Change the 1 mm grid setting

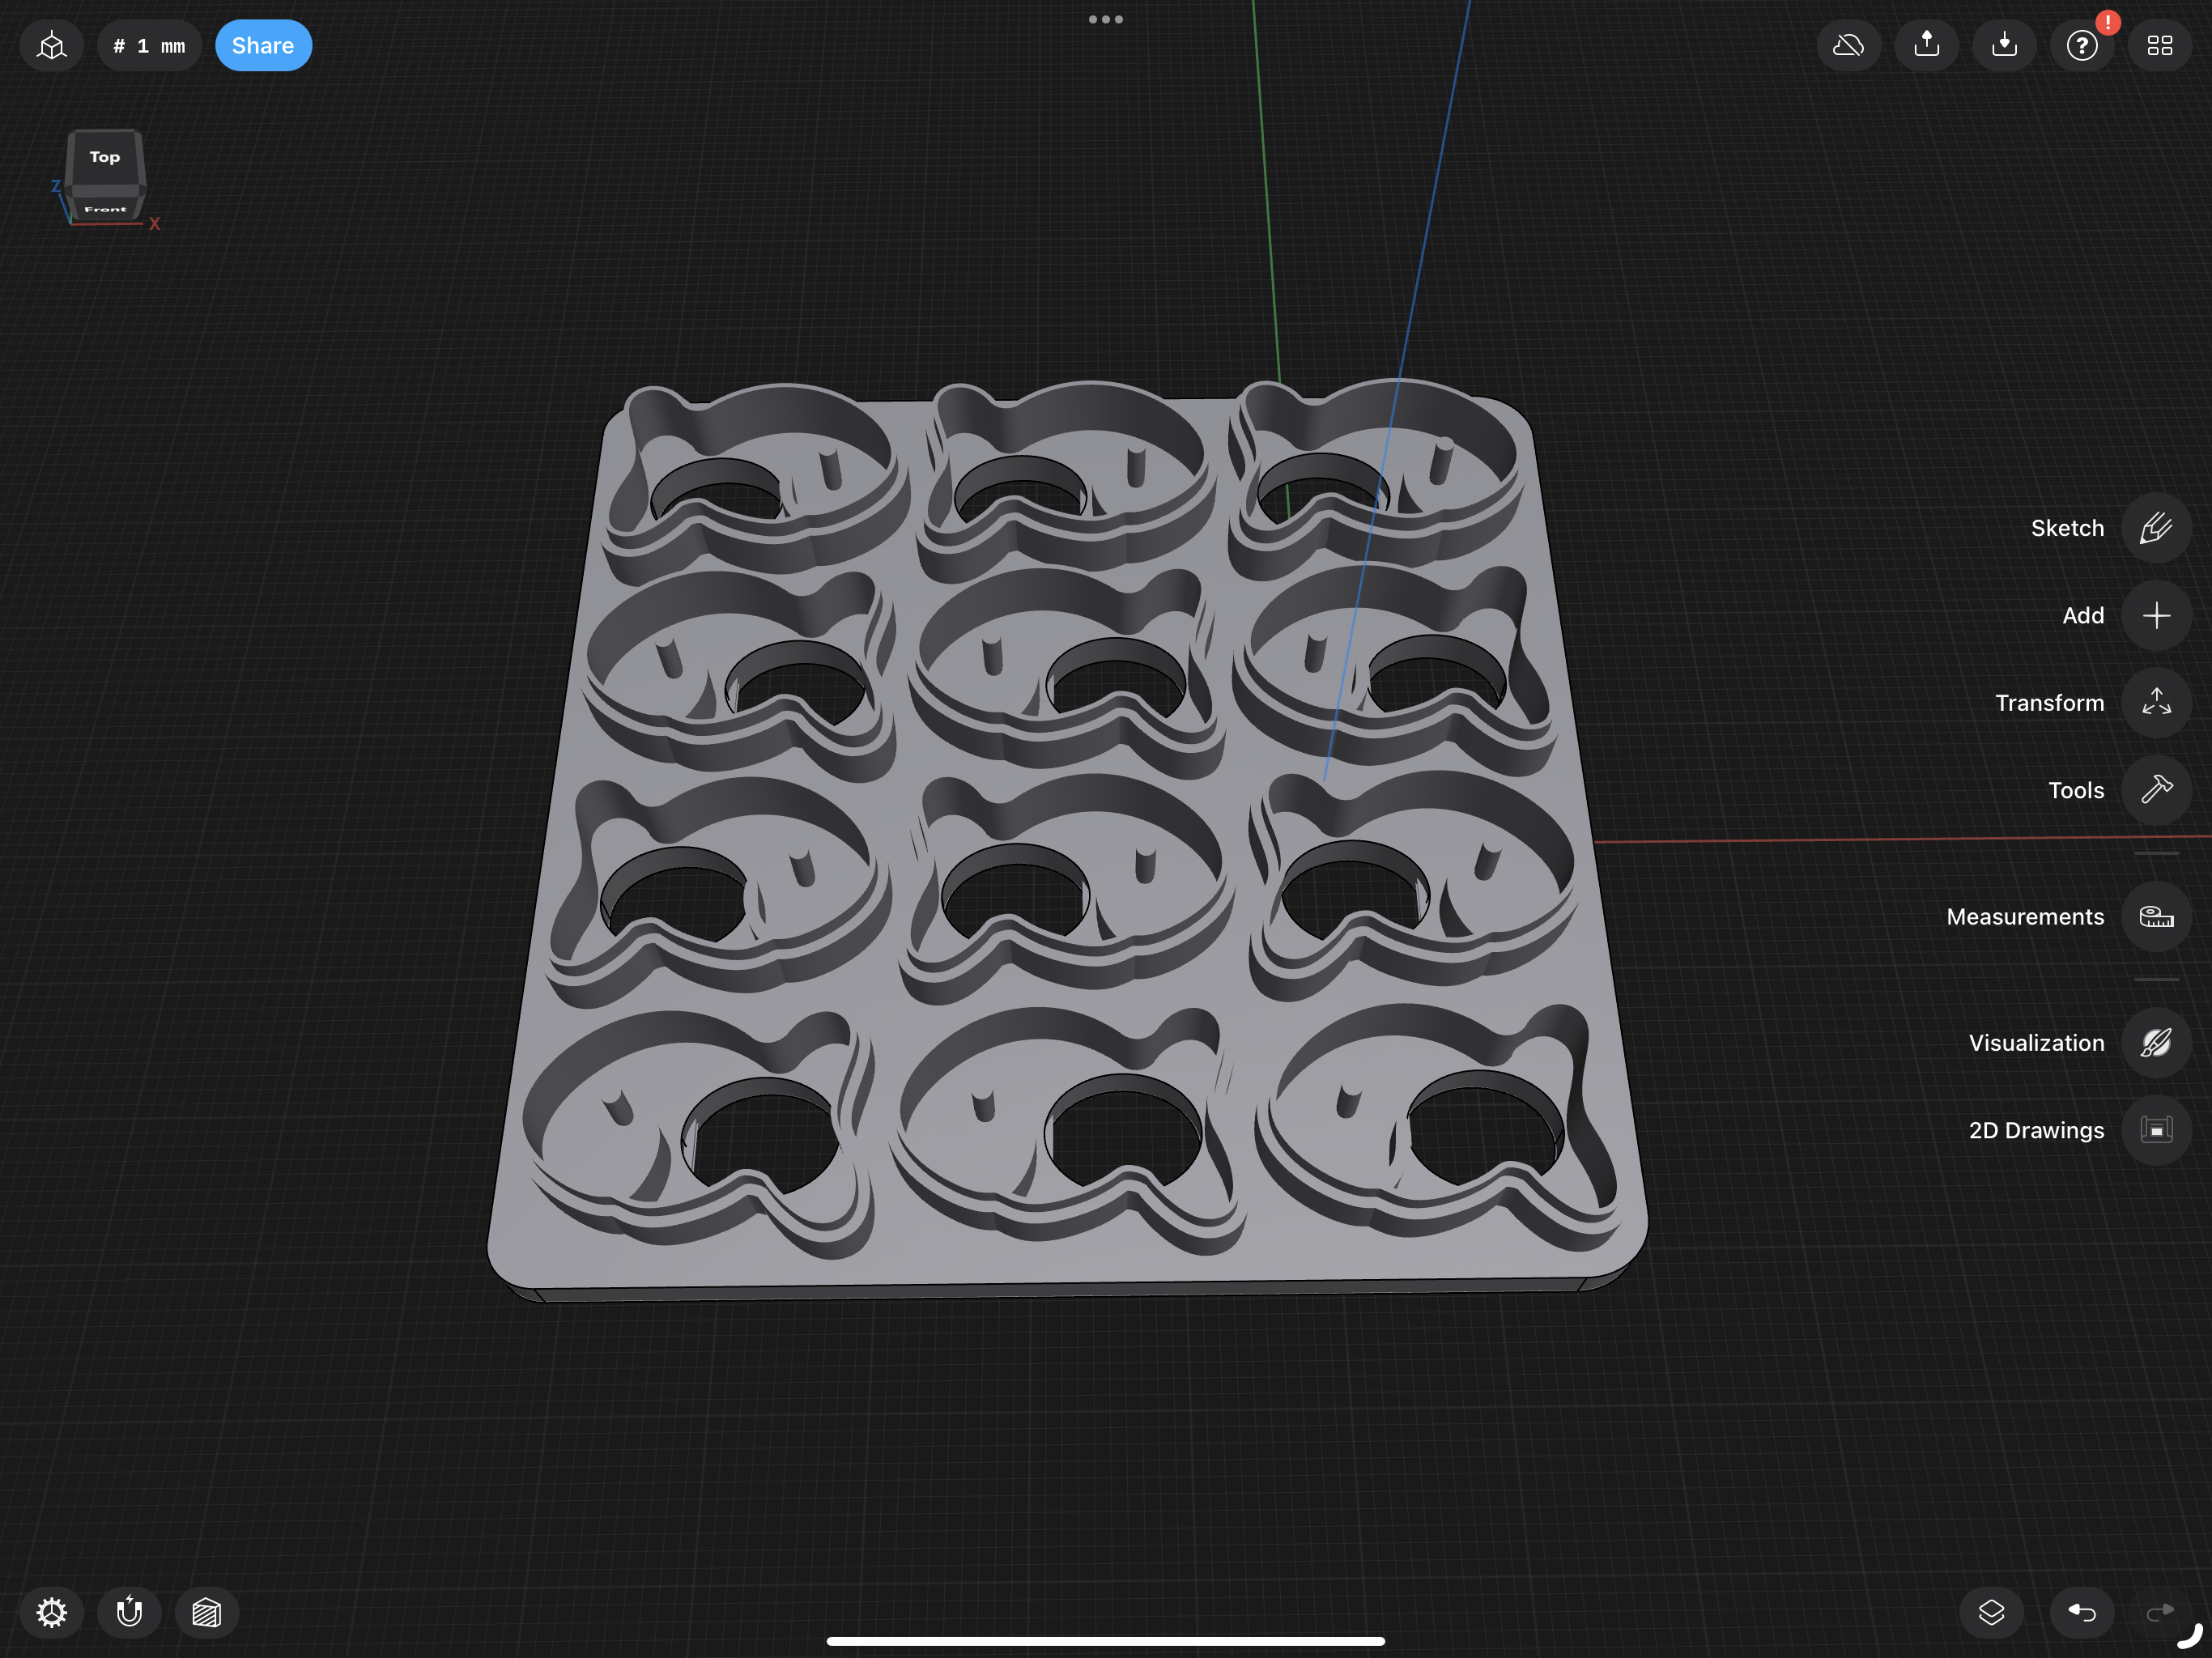149,46
